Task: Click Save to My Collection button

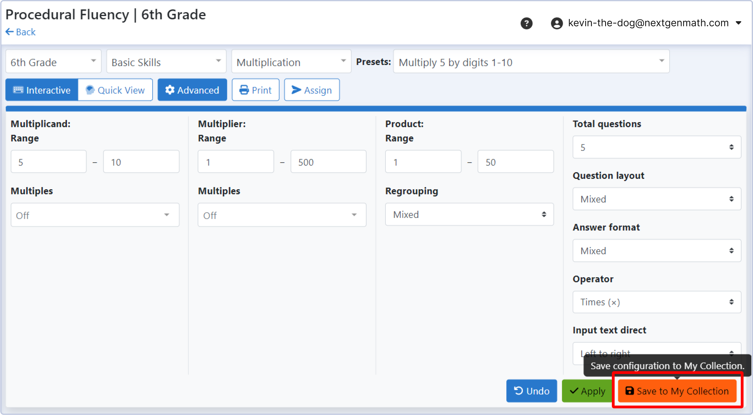Action: 677,391
